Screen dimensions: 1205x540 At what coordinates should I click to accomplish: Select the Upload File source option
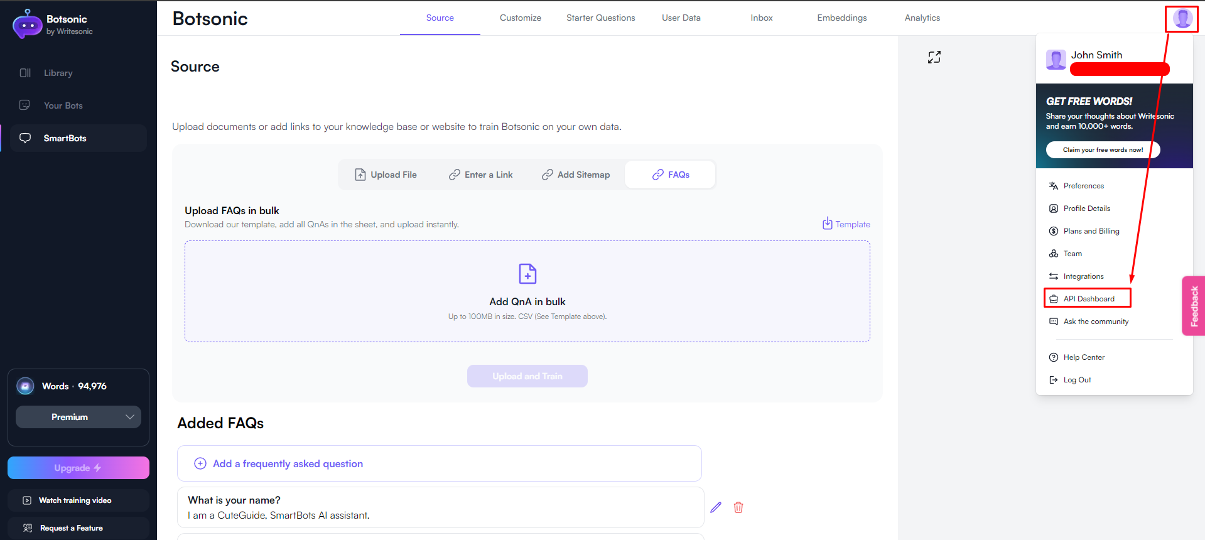(x=386, y=175)
